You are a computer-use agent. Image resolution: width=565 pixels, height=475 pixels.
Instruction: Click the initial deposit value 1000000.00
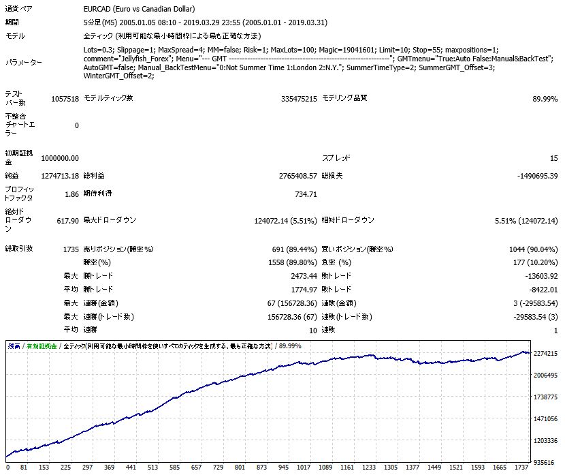60,158
